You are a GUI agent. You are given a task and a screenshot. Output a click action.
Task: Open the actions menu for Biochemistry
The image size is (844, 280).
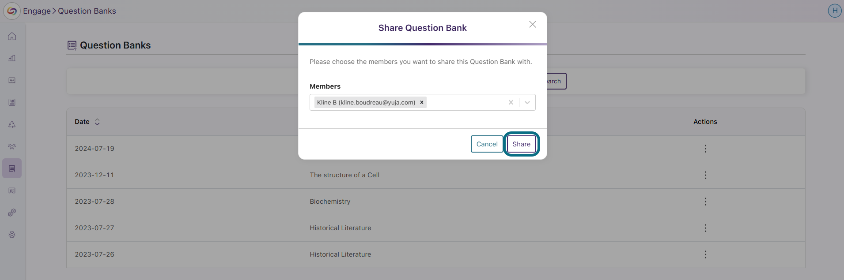pos(705,202)
